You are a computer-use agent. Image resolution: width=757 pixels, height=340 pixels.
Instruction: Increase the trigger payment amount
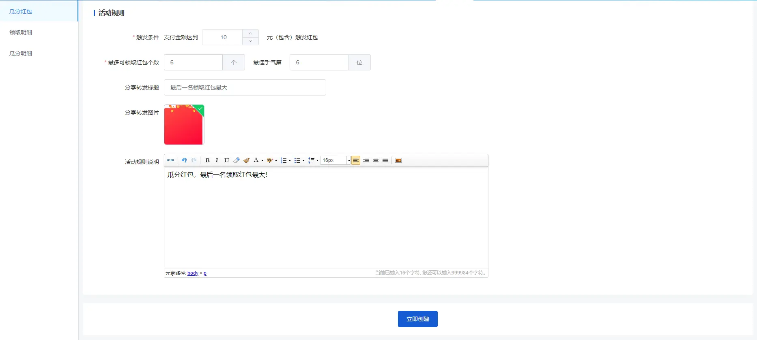pyautogui.click(x=250, y=33)
